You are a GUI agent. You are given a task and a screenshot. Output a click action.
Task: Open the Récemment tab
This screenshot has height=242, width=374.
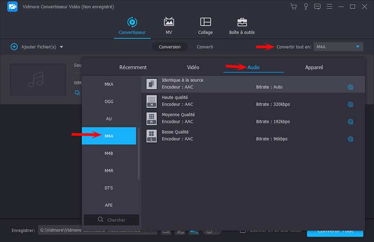(133, 67)
